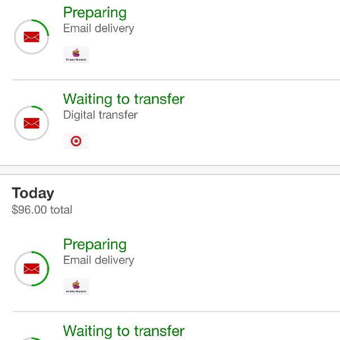Tap the red envelope icon next to Digital transfer

click(x=32, y=123)
